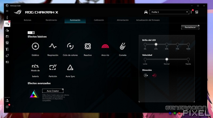Image resolution: width=213 pixels, height=118 pixels.
Task: Select the Modo de batería effect
Action: 35,66
